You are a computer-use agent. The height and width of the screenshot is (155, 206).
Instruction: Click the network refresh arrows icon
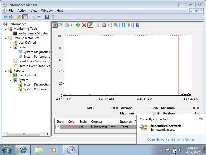(x=201, y=119)
